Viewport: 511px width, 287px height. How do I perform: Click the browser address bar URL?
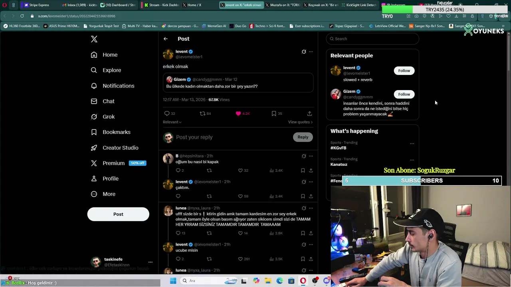(77, 16)
